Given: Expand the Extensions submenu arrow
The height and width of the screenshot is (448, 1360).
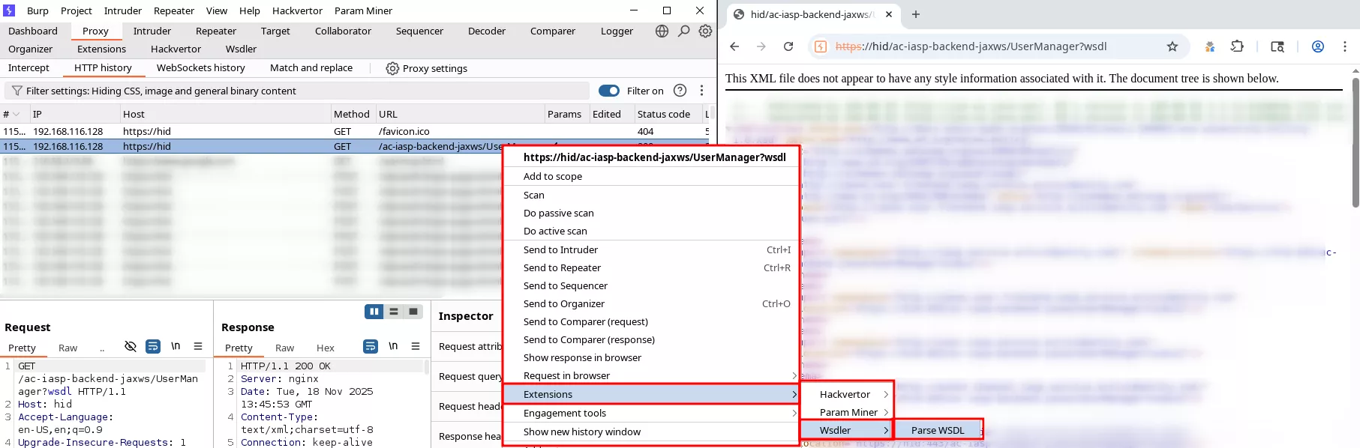Looking at the screenshot, I should point(794,394).
